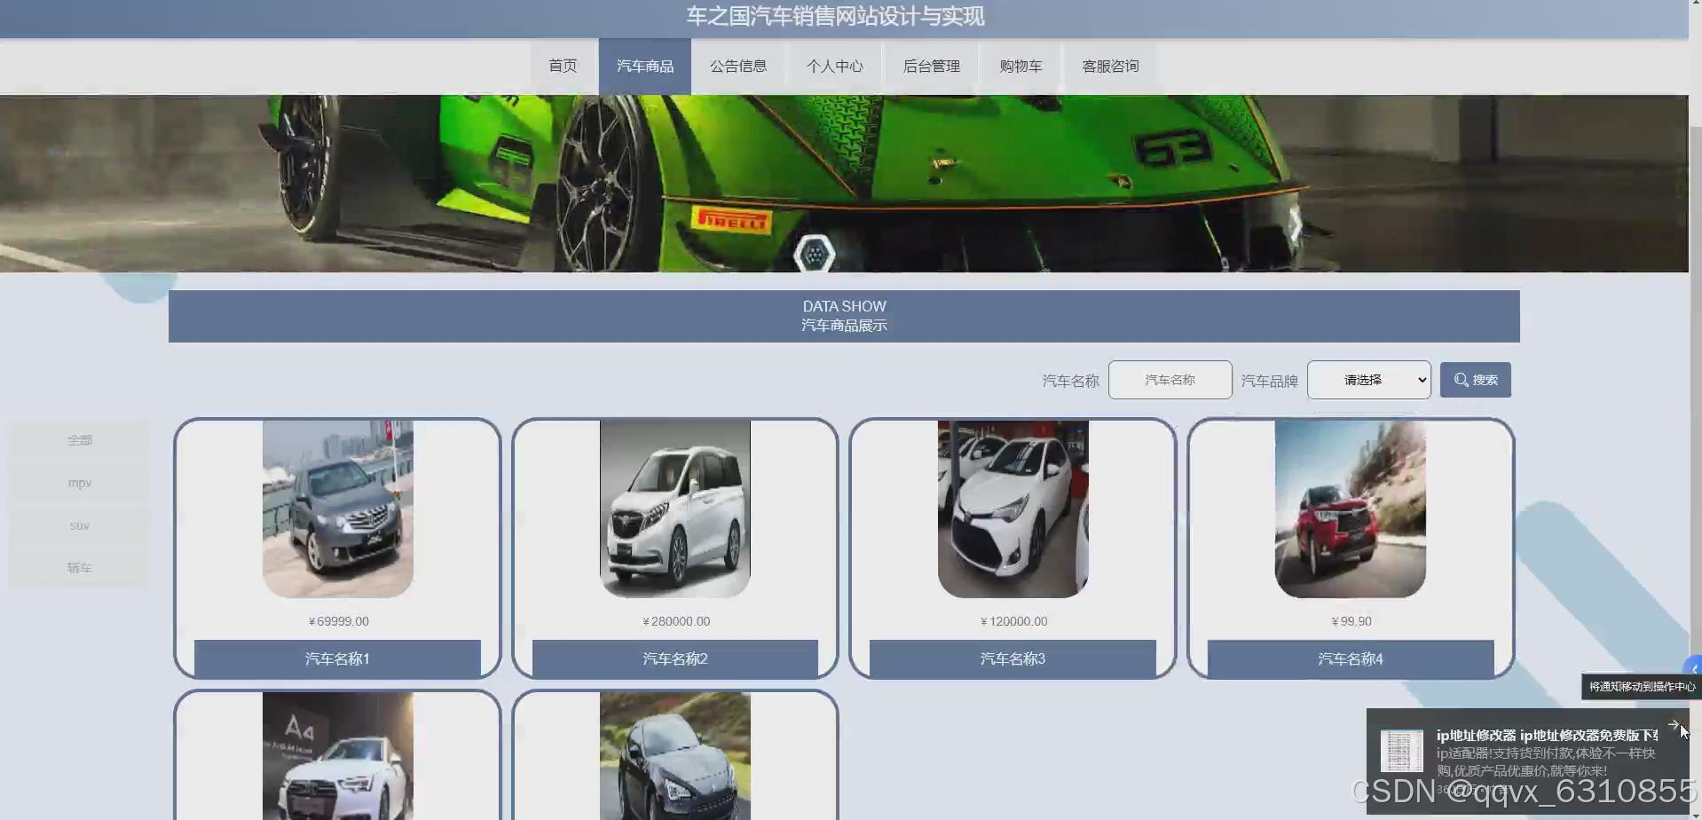Expand the 汽车品牌 请选择 dropdown
The width and height of the screenshot is (1702, 820).
[x=1368, y=380]
